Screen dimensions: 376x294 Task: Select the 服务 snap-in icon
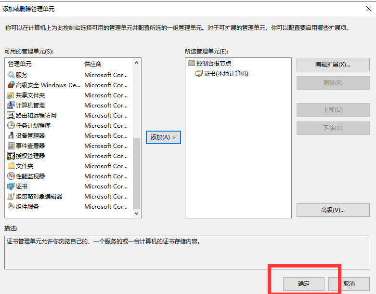[11, 75]
